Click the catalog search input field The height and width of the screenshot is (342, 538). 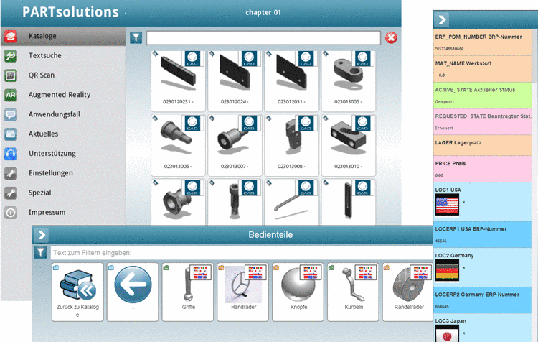(x=263, y=38)
